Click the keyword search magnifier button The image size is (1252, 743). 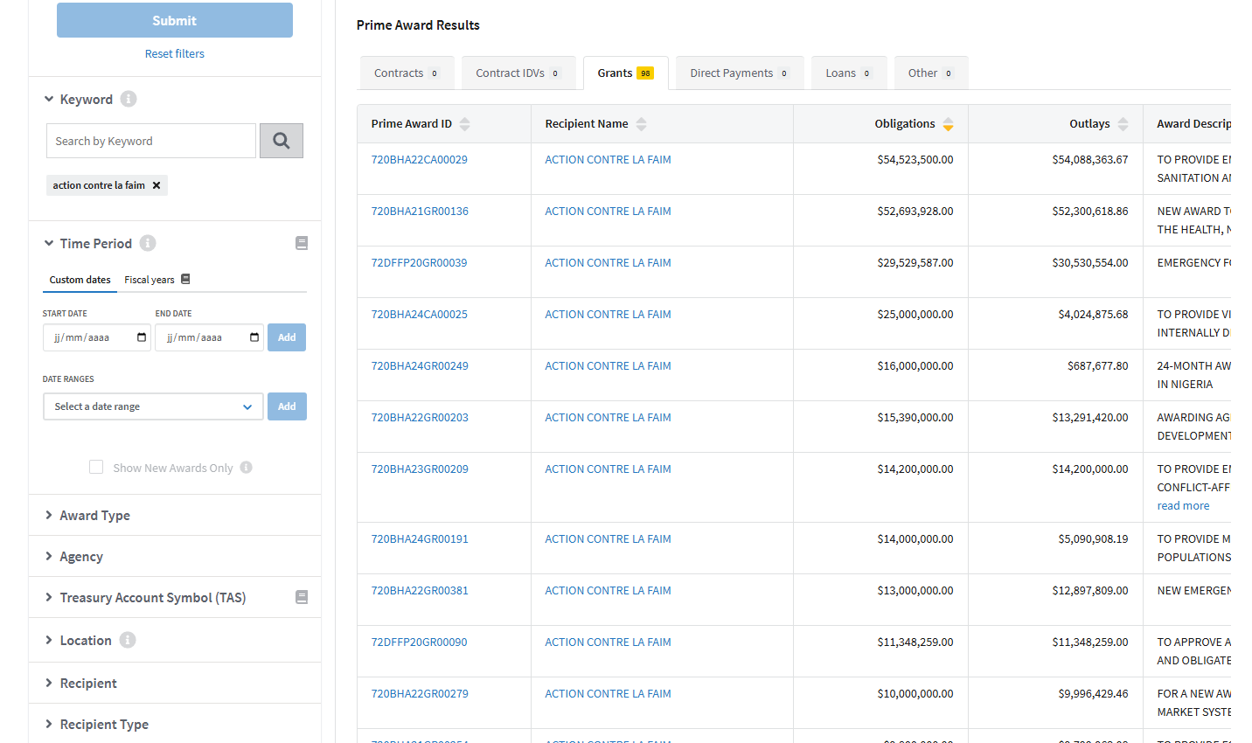(281, 141)
